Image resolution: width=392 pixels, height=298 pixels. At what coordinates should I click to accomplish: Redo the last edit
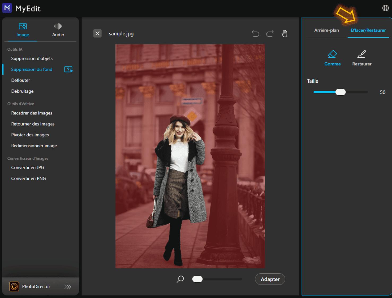tap(270, 33)
